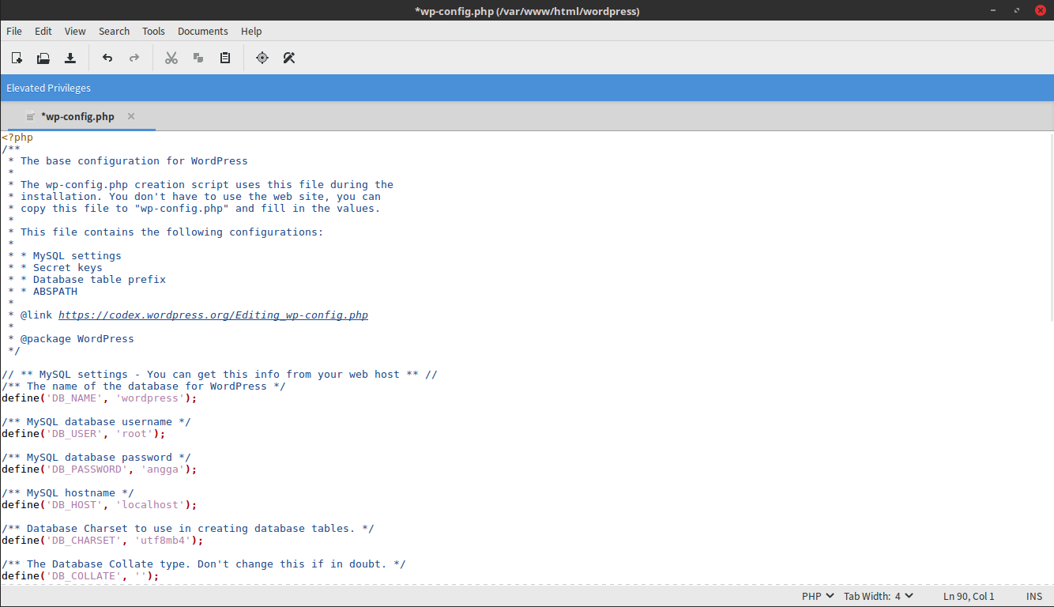Undo the last edit
The height and width of the screenshot is (607, 1054).
pyautogui.click(x=107, y=58)
